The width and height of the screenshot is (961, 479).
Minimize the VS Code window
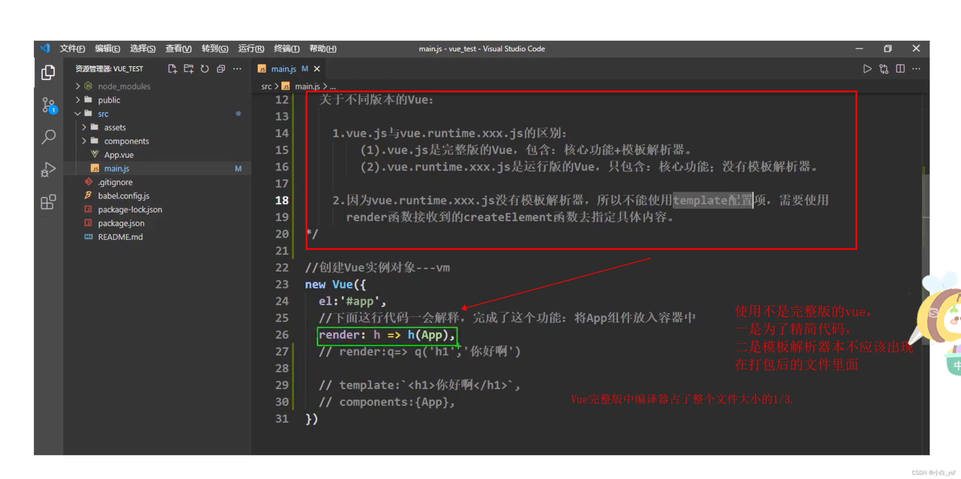(859, 49)
